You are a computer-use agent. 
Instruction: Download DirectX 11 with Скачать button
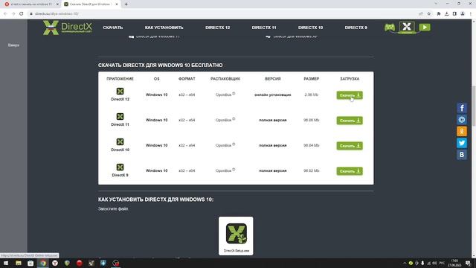click(x=350, y=121)
